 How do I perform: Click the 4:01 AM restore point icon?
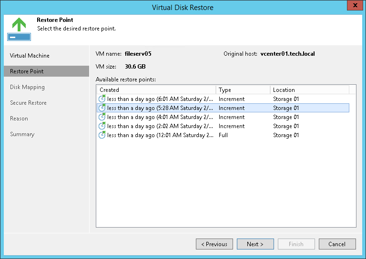[x=102, y=117]
